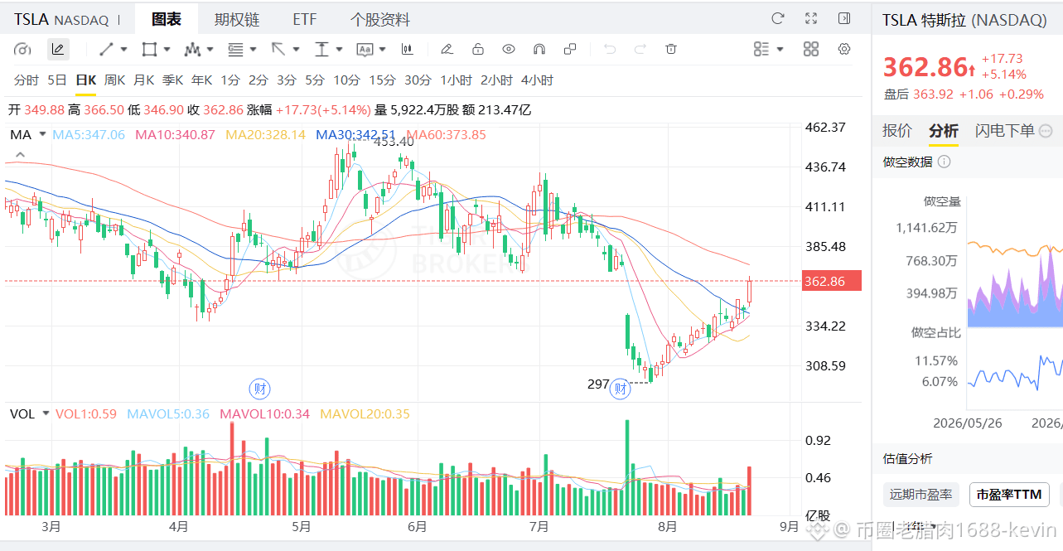
Task: Click the four-grid multi-chart layout icon
Action: (811, 50)
